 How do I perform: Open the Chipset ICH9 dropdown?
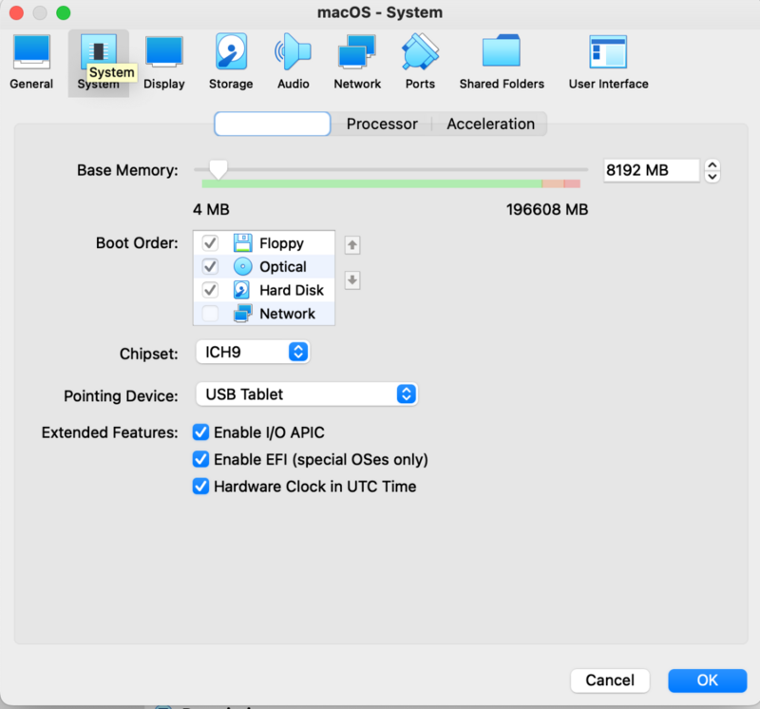point(253,352)
